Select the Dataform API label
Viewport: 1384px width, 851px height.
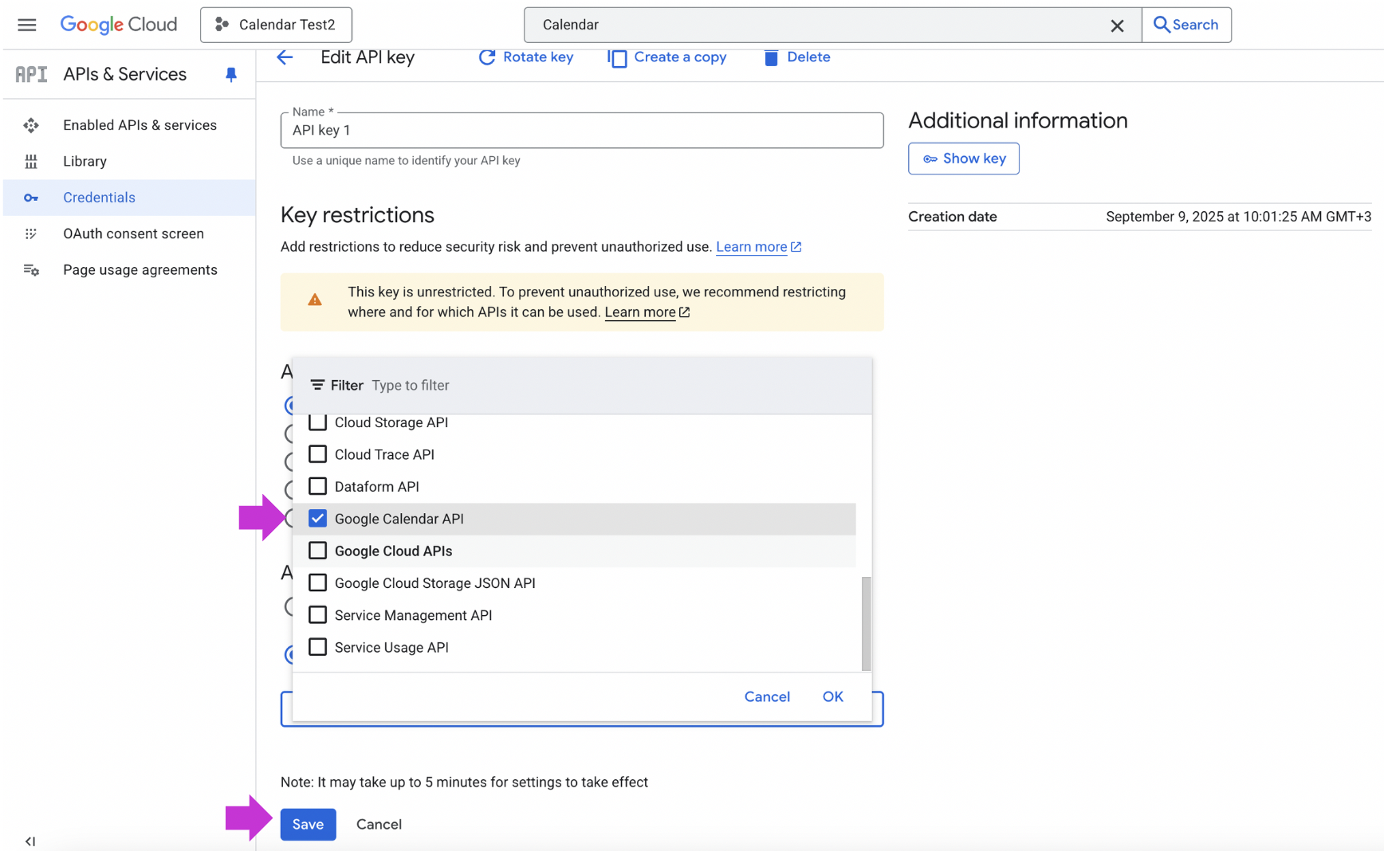coord(377,487)
